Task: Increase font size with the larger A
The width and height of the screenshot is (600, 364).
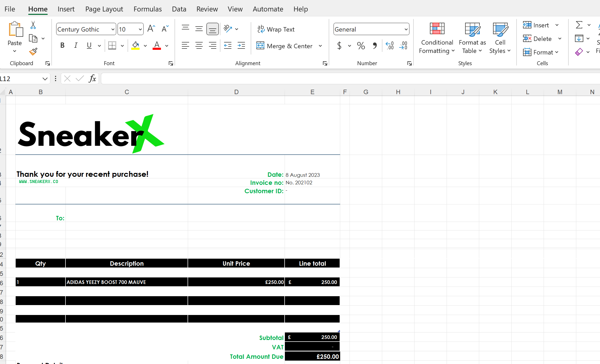Action: [151, 29]
